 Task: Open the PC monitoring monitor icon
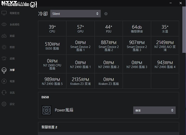tap(4, 13)
